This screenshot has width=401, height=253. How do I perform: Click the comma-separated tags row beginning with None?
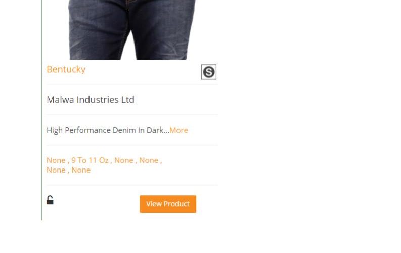tap(104, 165)
